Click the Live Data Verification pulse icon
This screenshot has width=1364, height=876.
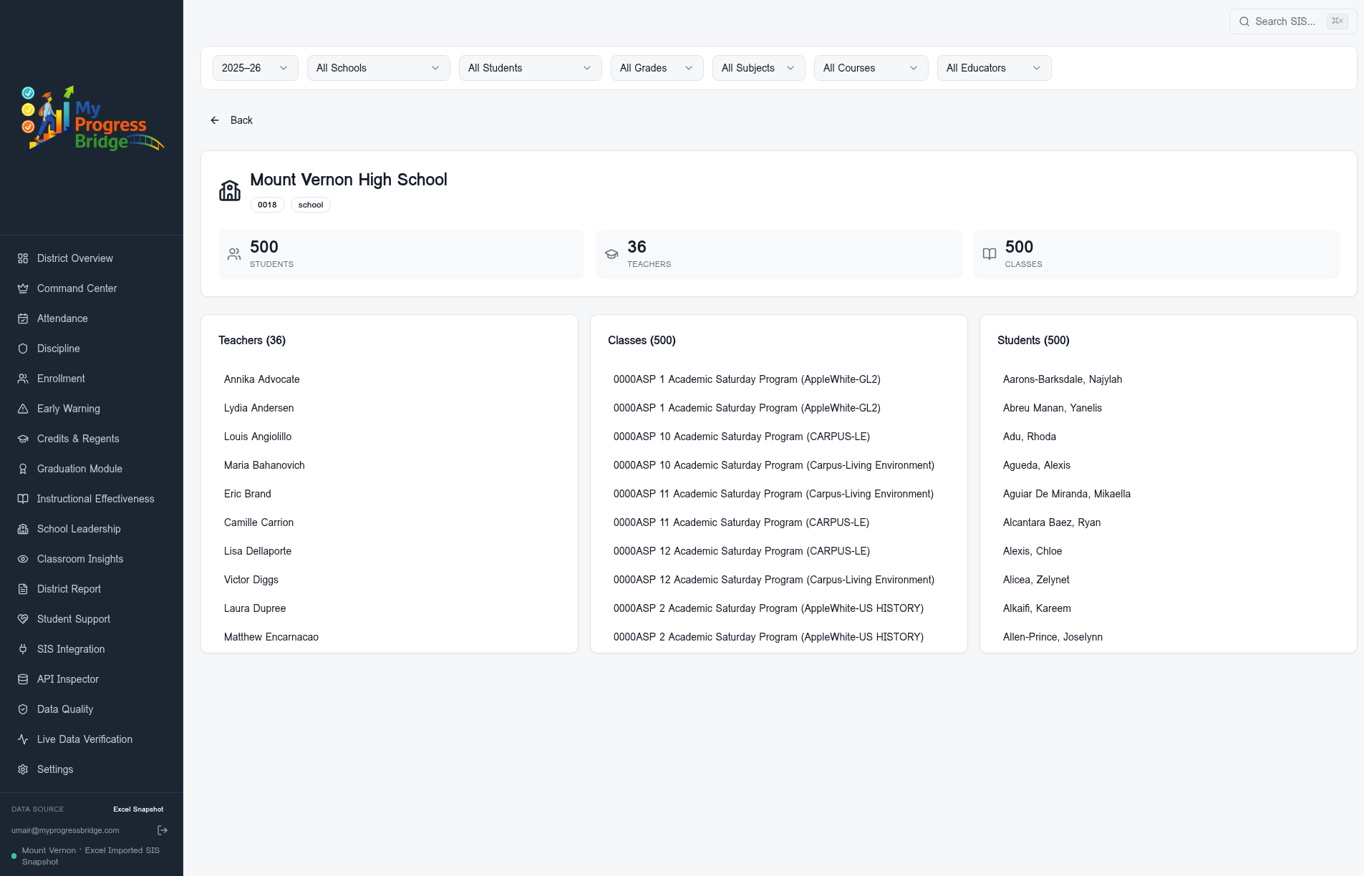[23, 739]
